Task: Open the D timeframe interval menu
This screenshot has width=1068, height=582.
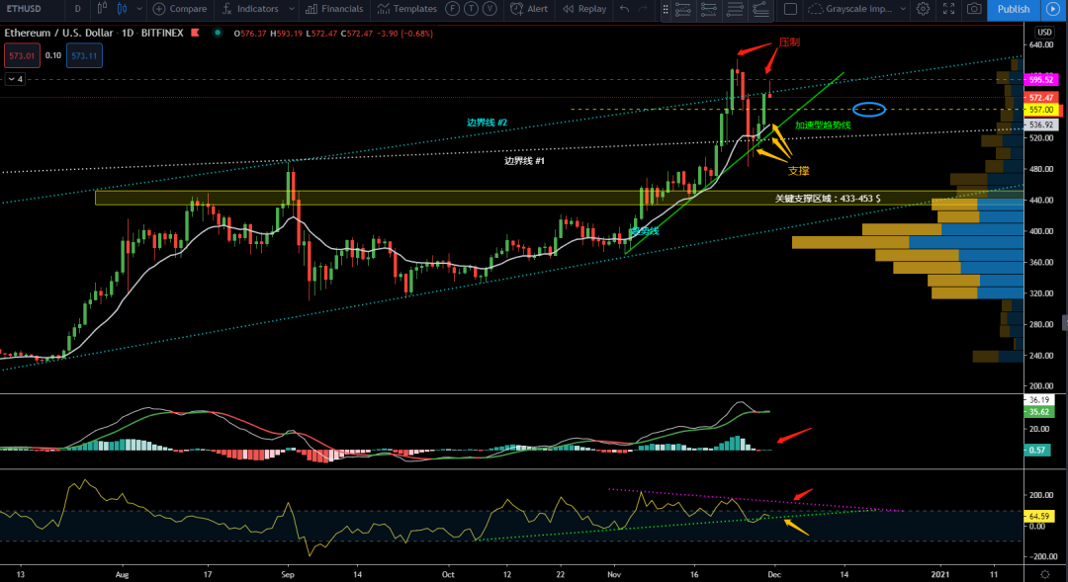Action: click(77, 9)
